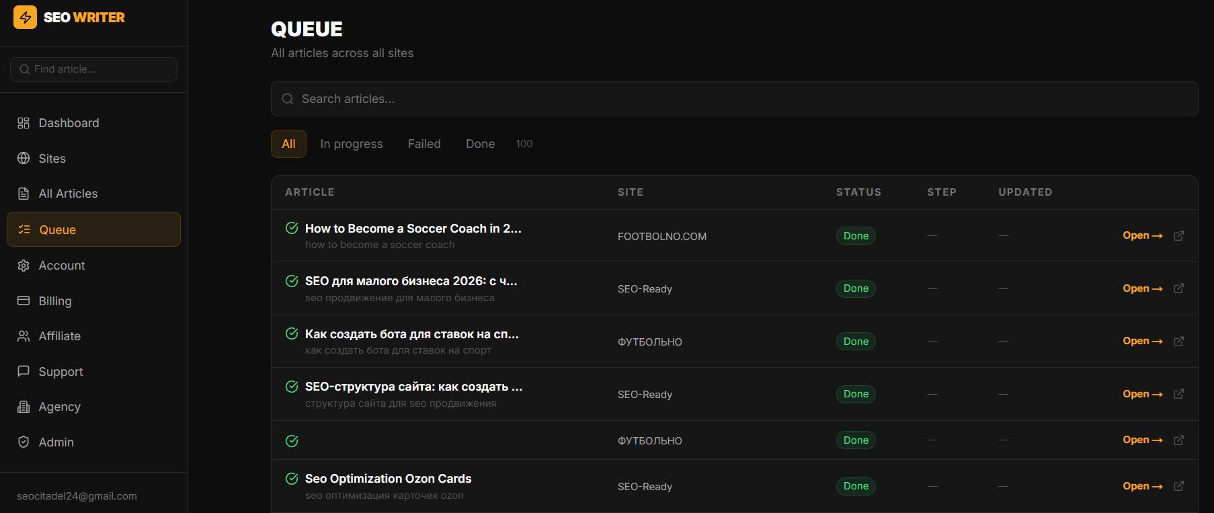Click check-circle icon of Seo Optimization Ozon Cards
This screenshot has height=513, width=1214.
pyautogui.click(x=292, y=479)
